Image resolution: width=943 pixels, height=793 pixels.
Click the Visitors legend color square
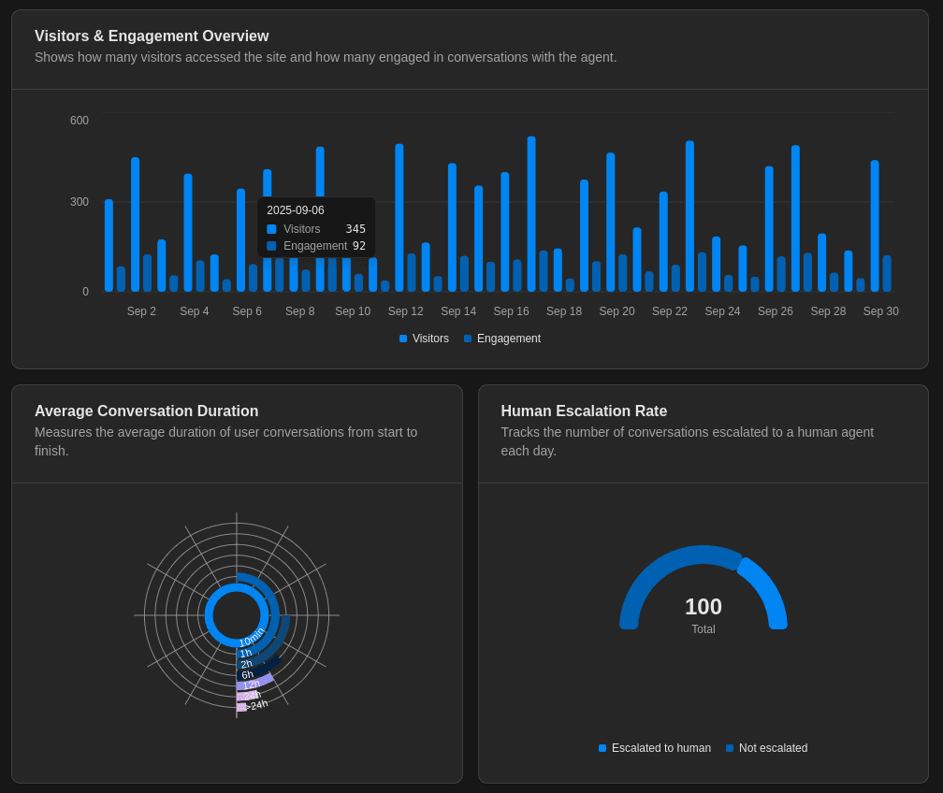[x=403, y=339]
